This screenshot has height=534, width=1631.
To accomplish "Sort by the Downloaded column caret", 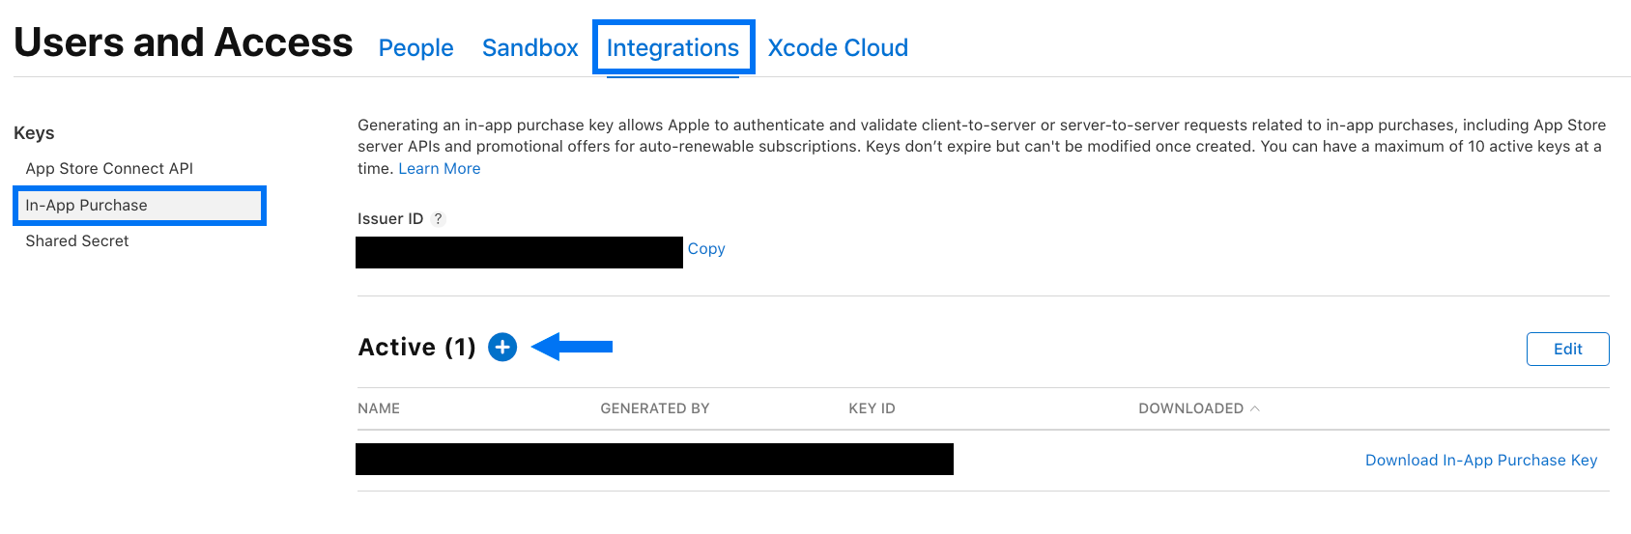I will (x=1255, y=408).
